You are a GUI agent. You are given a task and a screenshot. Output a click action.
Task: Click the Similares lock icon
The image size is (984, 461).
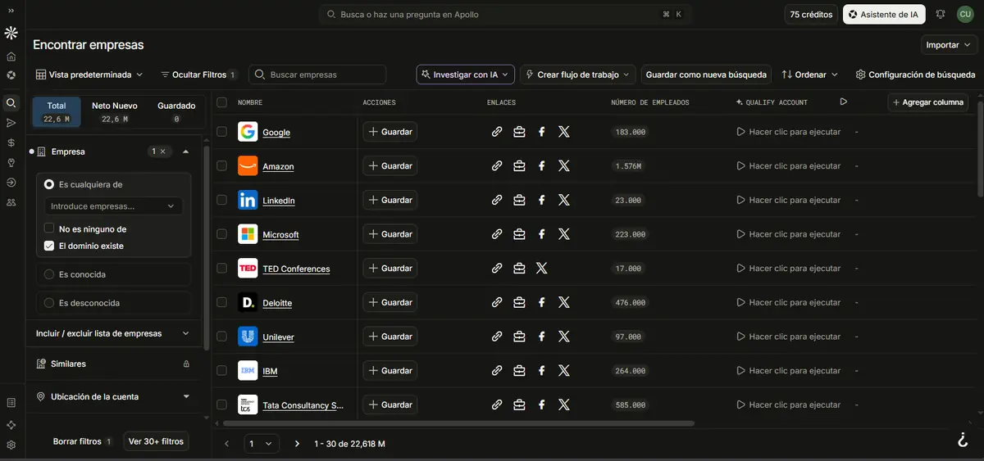tap(186, 364)
